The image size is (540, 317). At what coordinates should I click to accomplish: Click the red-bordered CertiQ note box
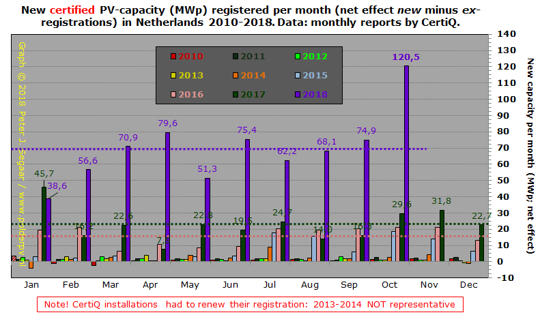[x=249, y=305]
